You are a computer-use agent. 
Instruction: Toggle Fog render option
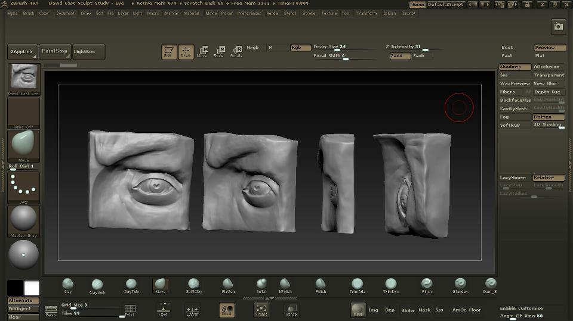pos(515,117)
